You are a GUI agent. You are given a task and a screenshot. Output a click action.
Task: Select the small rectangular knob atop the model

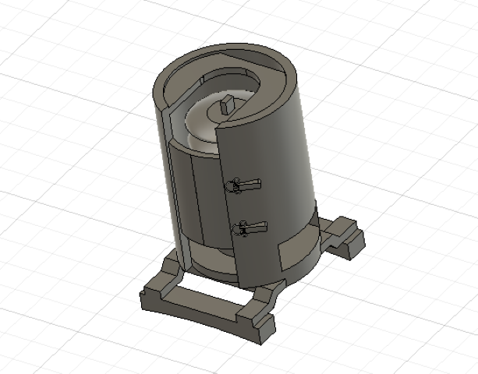[226, 104]
